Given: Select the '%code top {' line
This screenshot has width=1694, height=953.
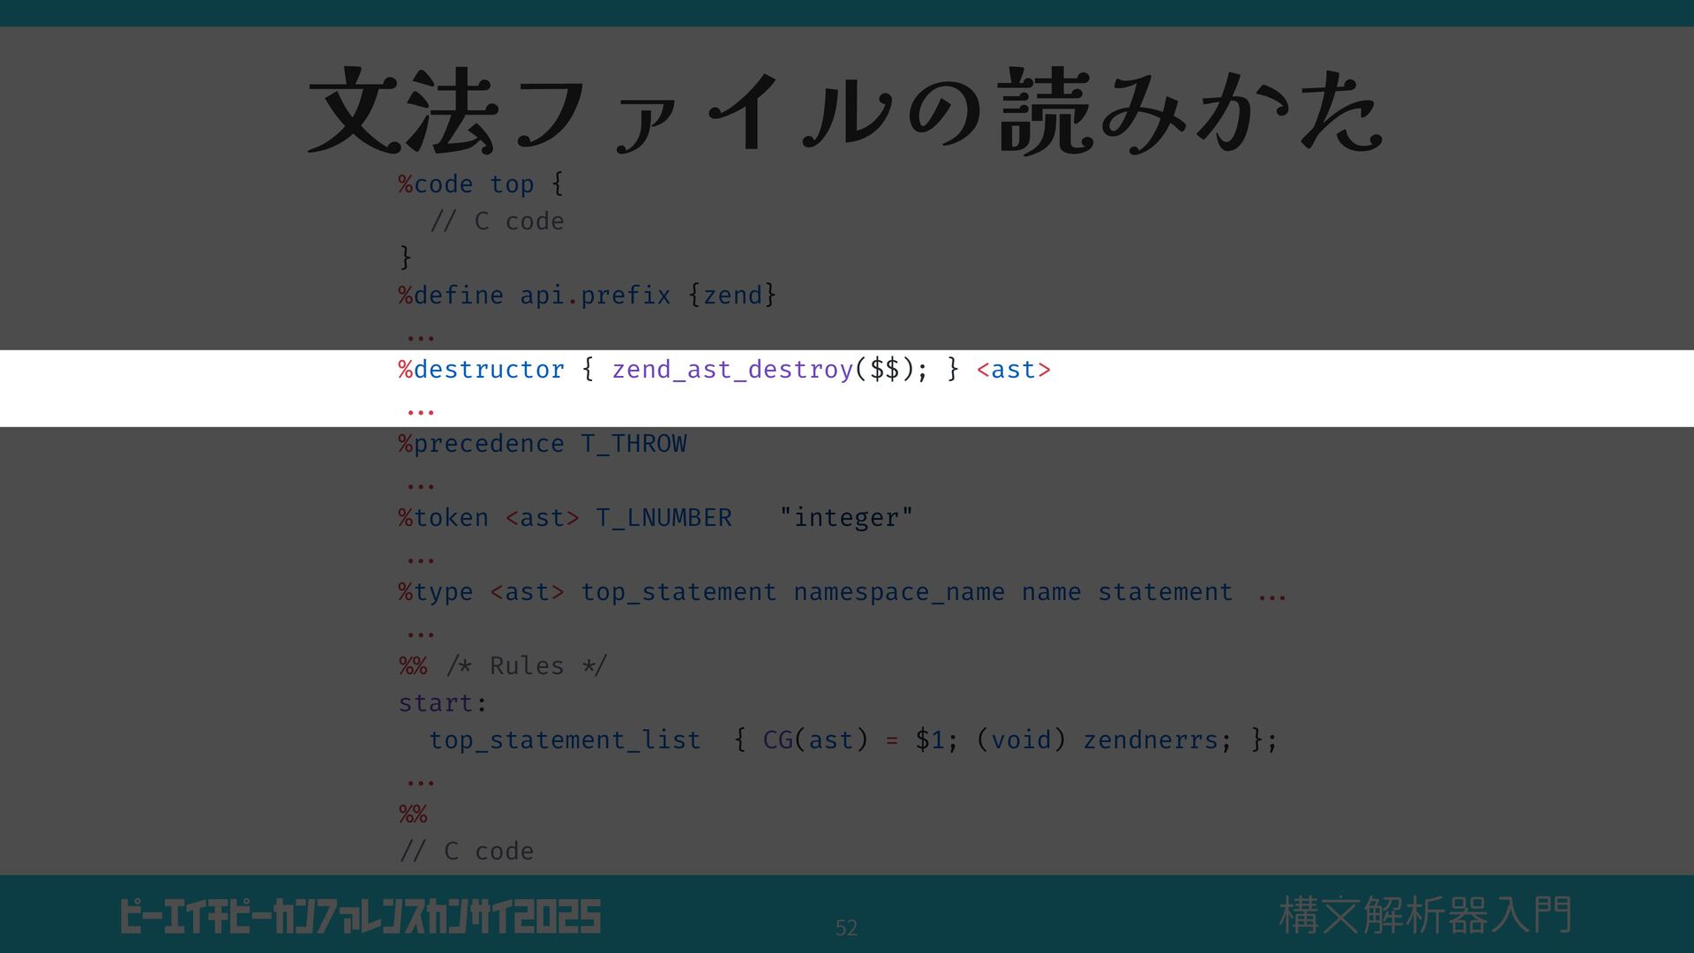Looking at the screenshot, I should [x=481, y=184].
